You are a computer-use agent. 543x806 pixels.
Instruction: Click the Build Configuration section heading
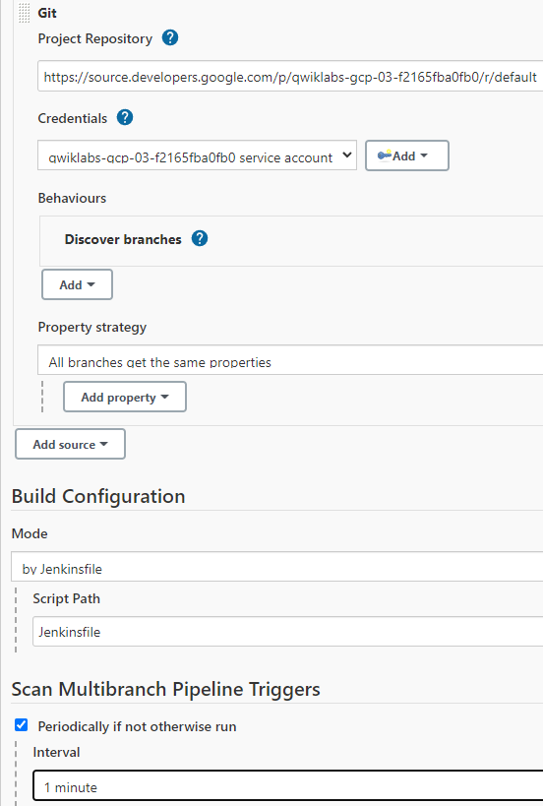coord(98,497)
